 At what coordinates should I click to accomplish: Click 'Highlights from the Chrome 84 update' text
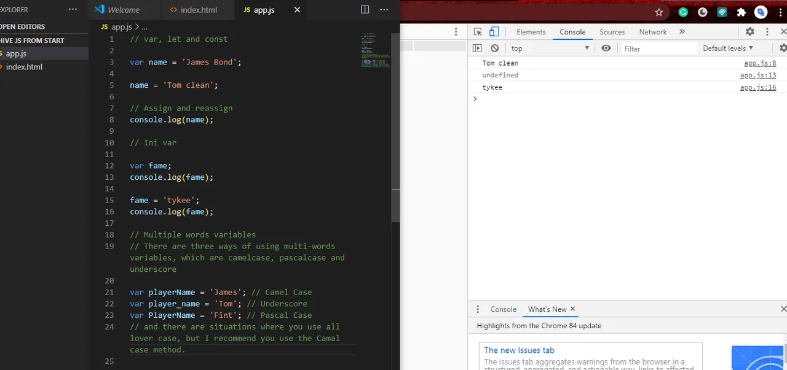539,326
